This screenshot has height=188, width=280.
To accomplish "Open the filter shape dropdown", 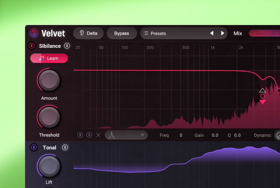I will point(126,135).
